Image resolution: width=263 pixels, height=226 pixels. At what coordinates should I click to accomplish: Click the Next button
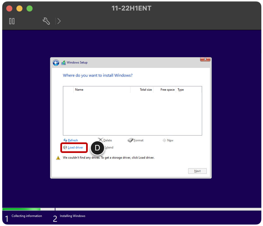pos(197,171)
